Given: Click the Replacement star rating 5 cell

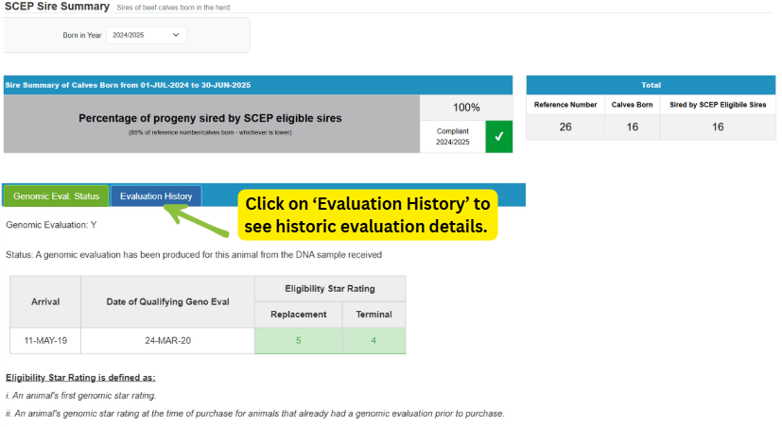Looking at the screenshot, I should click(x=298, y=341).
